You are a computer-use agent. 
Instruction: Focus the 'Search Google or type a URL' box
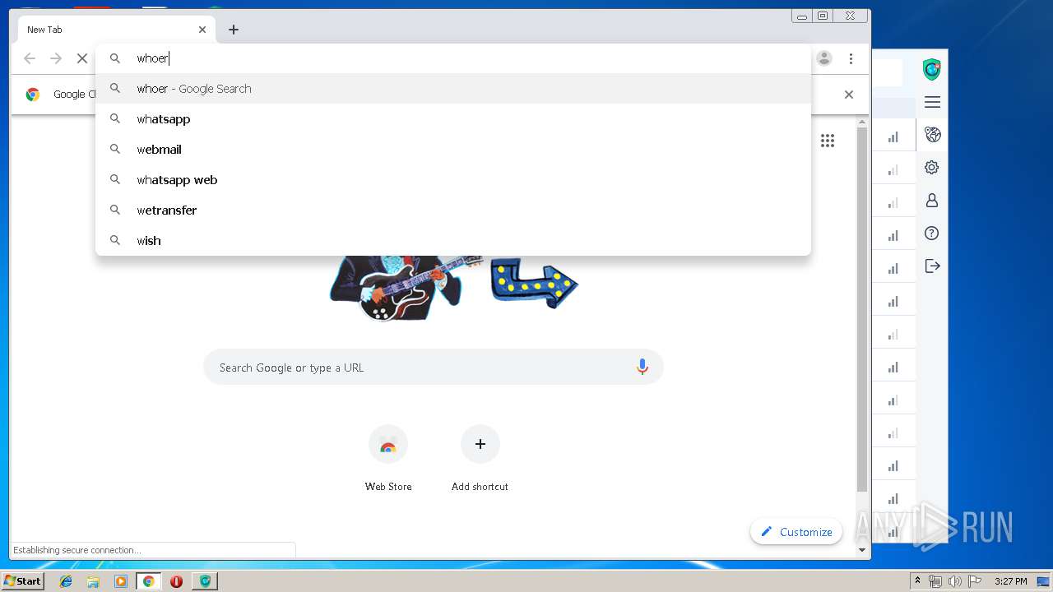434,368
